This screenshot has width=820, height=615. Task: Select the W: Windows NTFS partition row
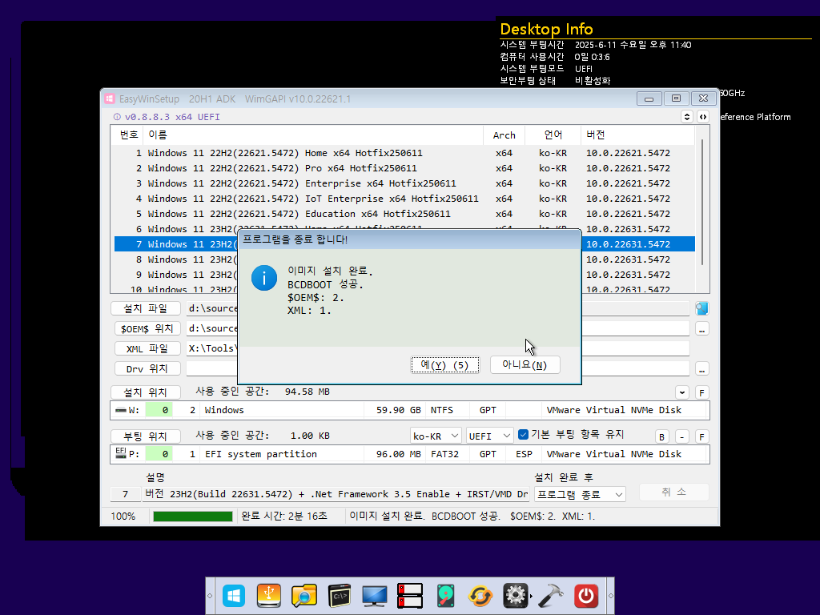pos(409,410)
